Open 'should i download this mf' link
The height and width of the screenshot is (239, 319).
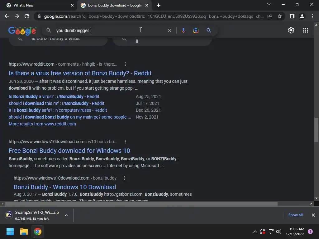[56, 103]
